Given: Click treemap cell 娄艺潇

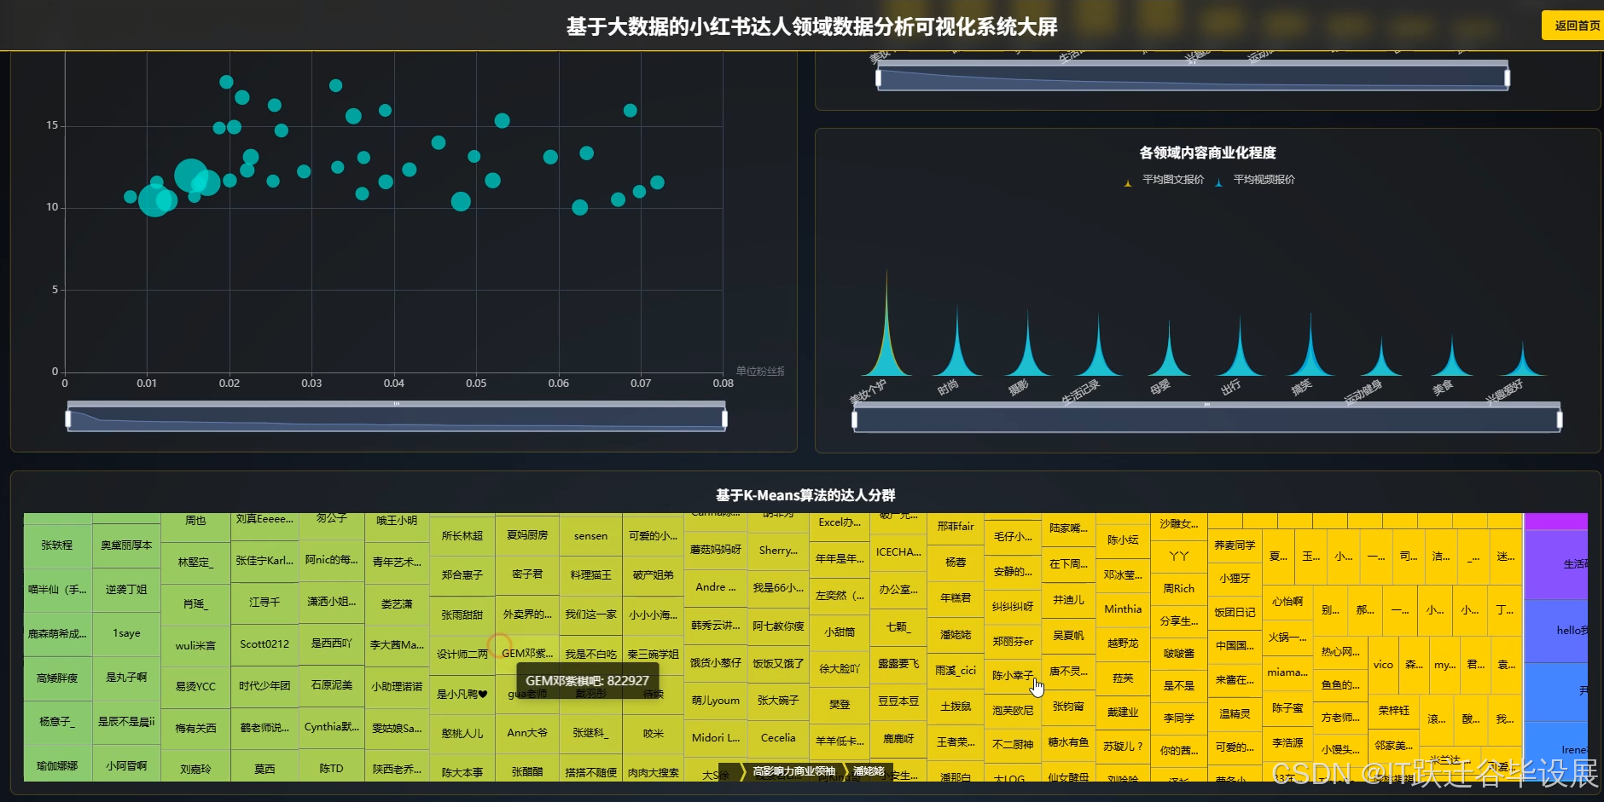Looking at the screenshot, I should click(x=397, y=604).
